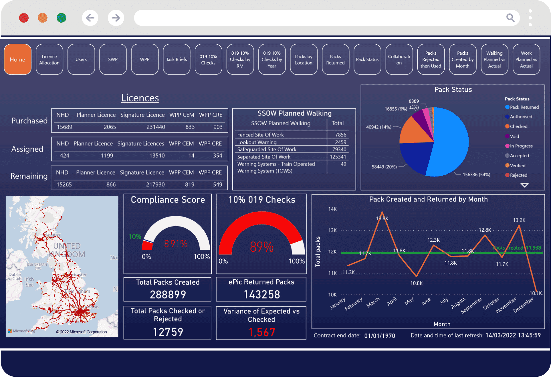
Task: Open the Task Briefs page
Action: pos(176,59)
